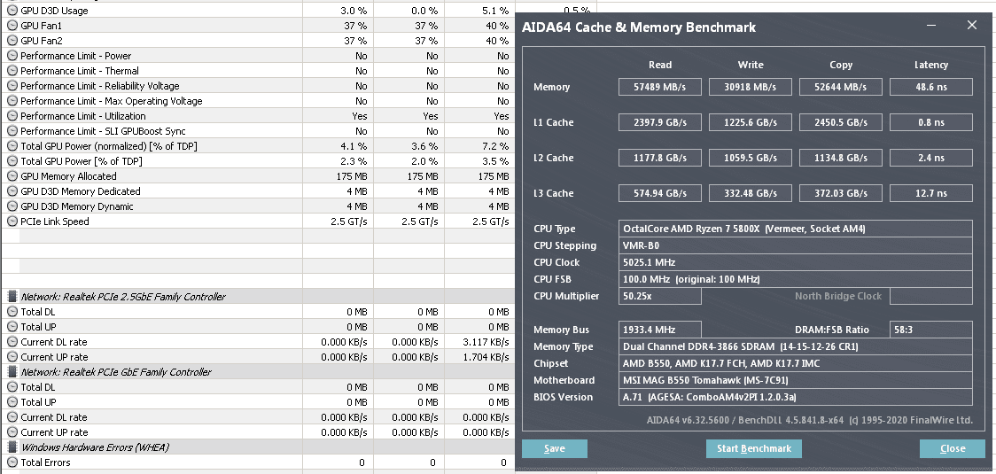Click the DRAM:FSB Ratio field 58:3
Viewport: 996px width, 474px height.
pyautogui.click(x=931, y=330)
